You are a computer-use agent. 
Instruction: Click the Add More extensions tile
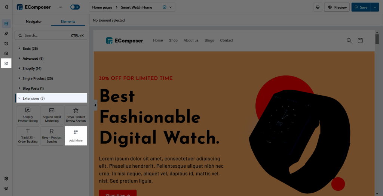[76, 136]
